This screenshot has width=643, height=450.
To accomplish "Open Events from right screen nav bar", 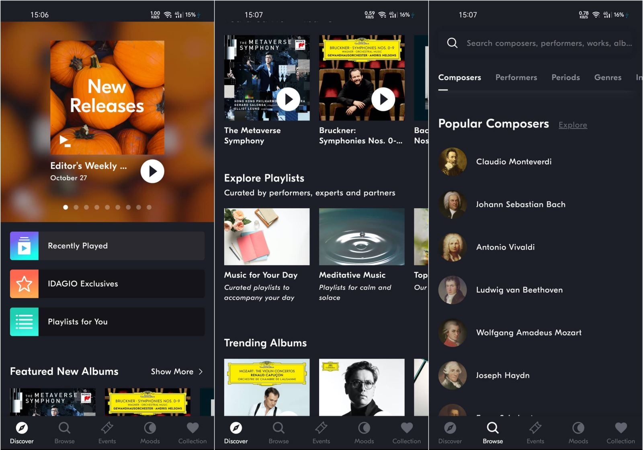I will click(x=535, y=433).
